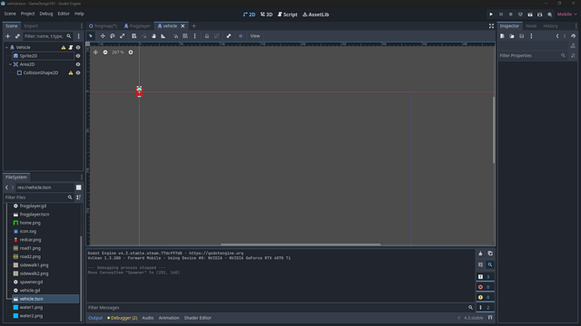Zoom in the 2D viewport
The width and height of the screenshot is (581, 326).
(131, 53)
